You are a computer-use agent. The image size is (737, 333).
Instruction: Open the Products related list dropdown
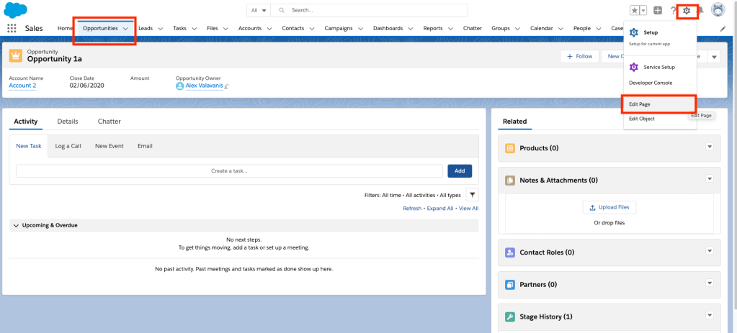point(709,147)
